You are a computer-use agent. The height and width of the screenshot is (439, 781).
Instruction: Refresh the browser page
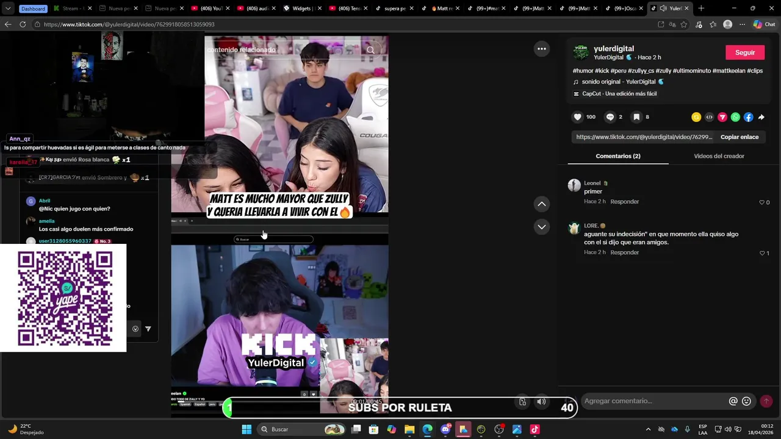coord(23,24)
